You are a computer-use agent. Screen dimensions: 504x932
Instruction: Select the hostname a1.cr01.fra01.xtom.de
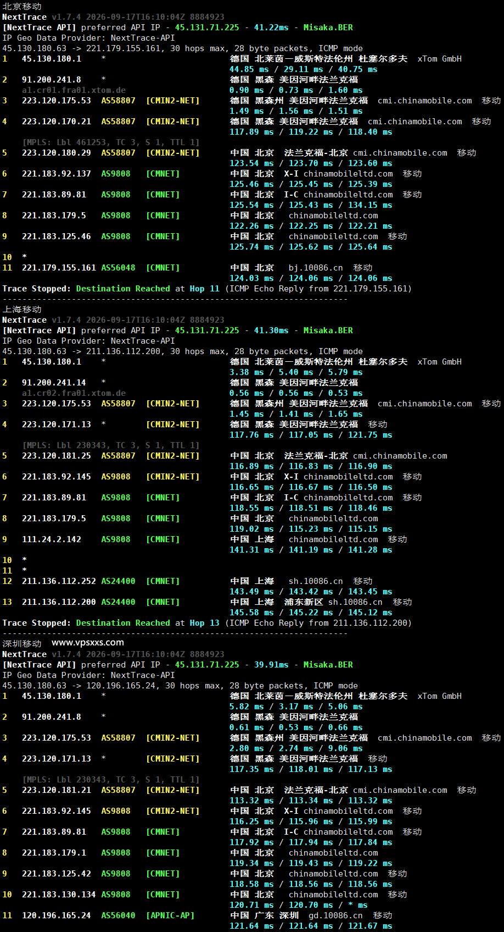[x=74, y=90]
